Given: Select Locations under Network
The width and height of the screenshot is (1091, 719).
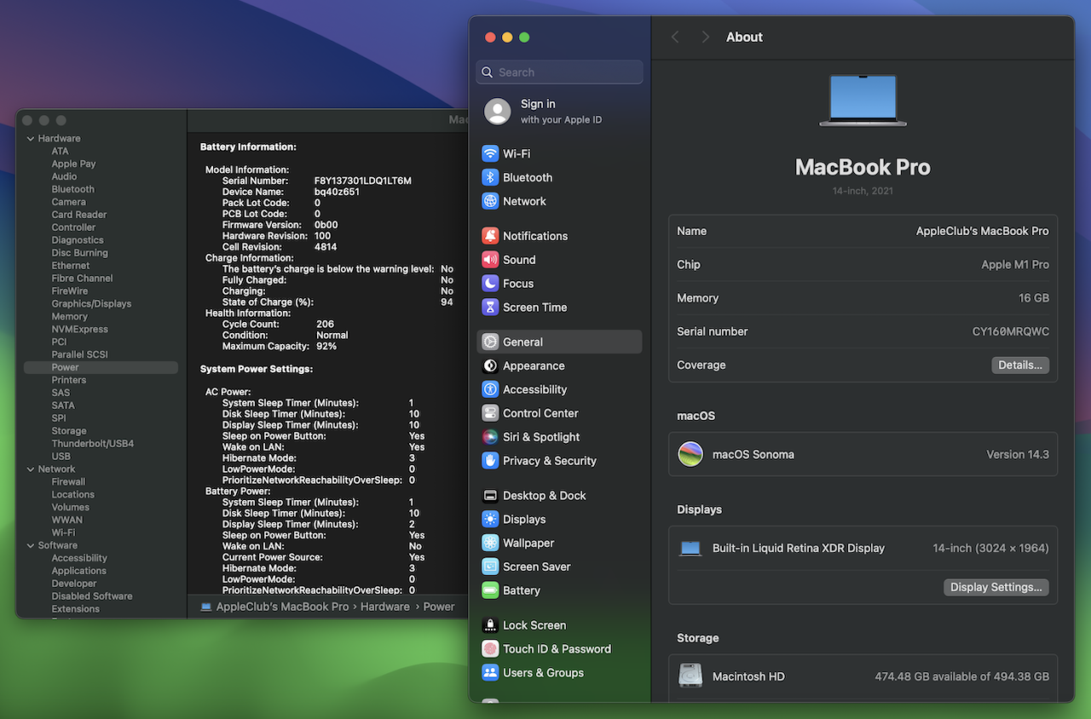Looking at the screenshot, I should point(72,494).
